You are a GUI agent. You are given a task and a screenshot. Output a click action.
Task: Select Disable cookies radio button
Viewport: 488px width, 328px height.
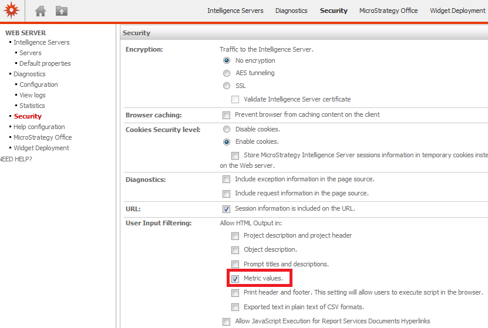click(227, 129)
